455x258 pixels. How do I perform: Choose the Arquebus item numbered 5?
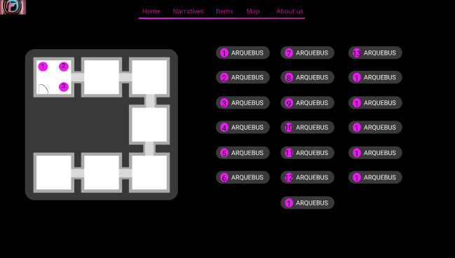(x=243, y=153)
